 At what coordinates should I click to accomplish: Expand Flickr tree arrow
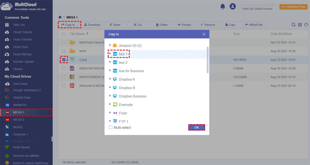tap(110, 113)
